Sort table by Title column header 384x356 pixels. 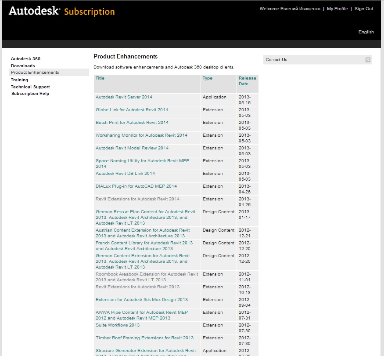pyautogui.click(x=100, y=78)
